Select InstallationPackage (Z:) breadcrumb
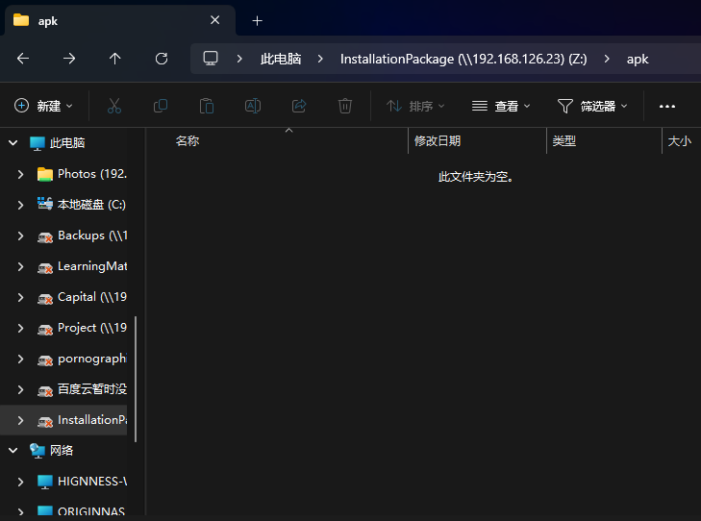Viewport: 701px width, 521px height. pyautogui.click(x=463, y=59)
